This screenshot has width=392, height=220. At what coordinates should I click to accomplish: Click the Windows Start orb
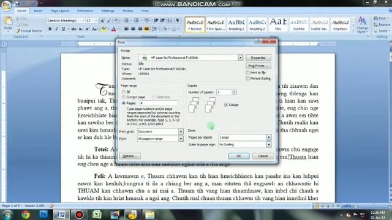point(7,215)
